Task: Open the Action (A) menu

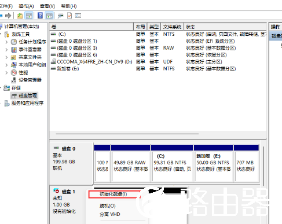Action: pos(26,6)
